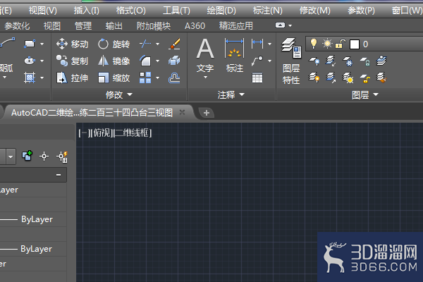
Task: Open the Text (文字) dropdown arrow
Action: coord(205,77)
